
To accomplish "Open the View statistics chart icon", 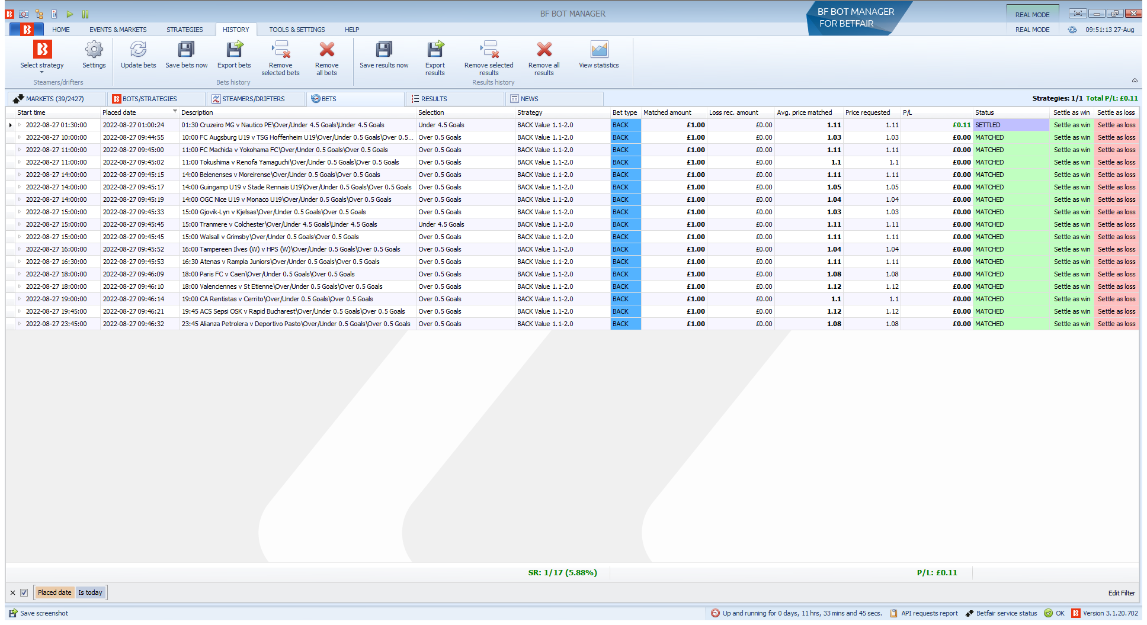I will (x=599, y=50).
